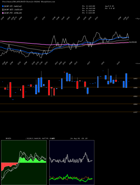Click the 'Pre V: 0 M' volume text
Image resolution: width=140 pixels, height=185 pixels.
[x=110, y=8]
